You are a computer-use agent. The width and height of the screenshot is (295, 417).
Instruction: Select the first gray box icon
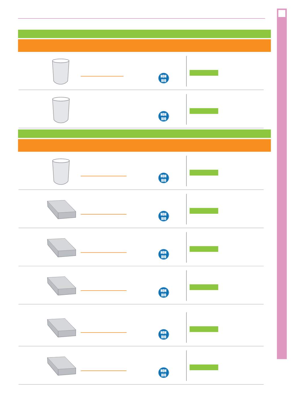pyautogui.click(x=62, y=209)
